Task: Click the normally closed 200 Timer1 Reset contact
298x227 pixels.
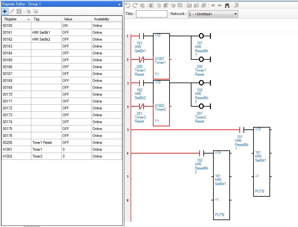Action: pos(141,59)
